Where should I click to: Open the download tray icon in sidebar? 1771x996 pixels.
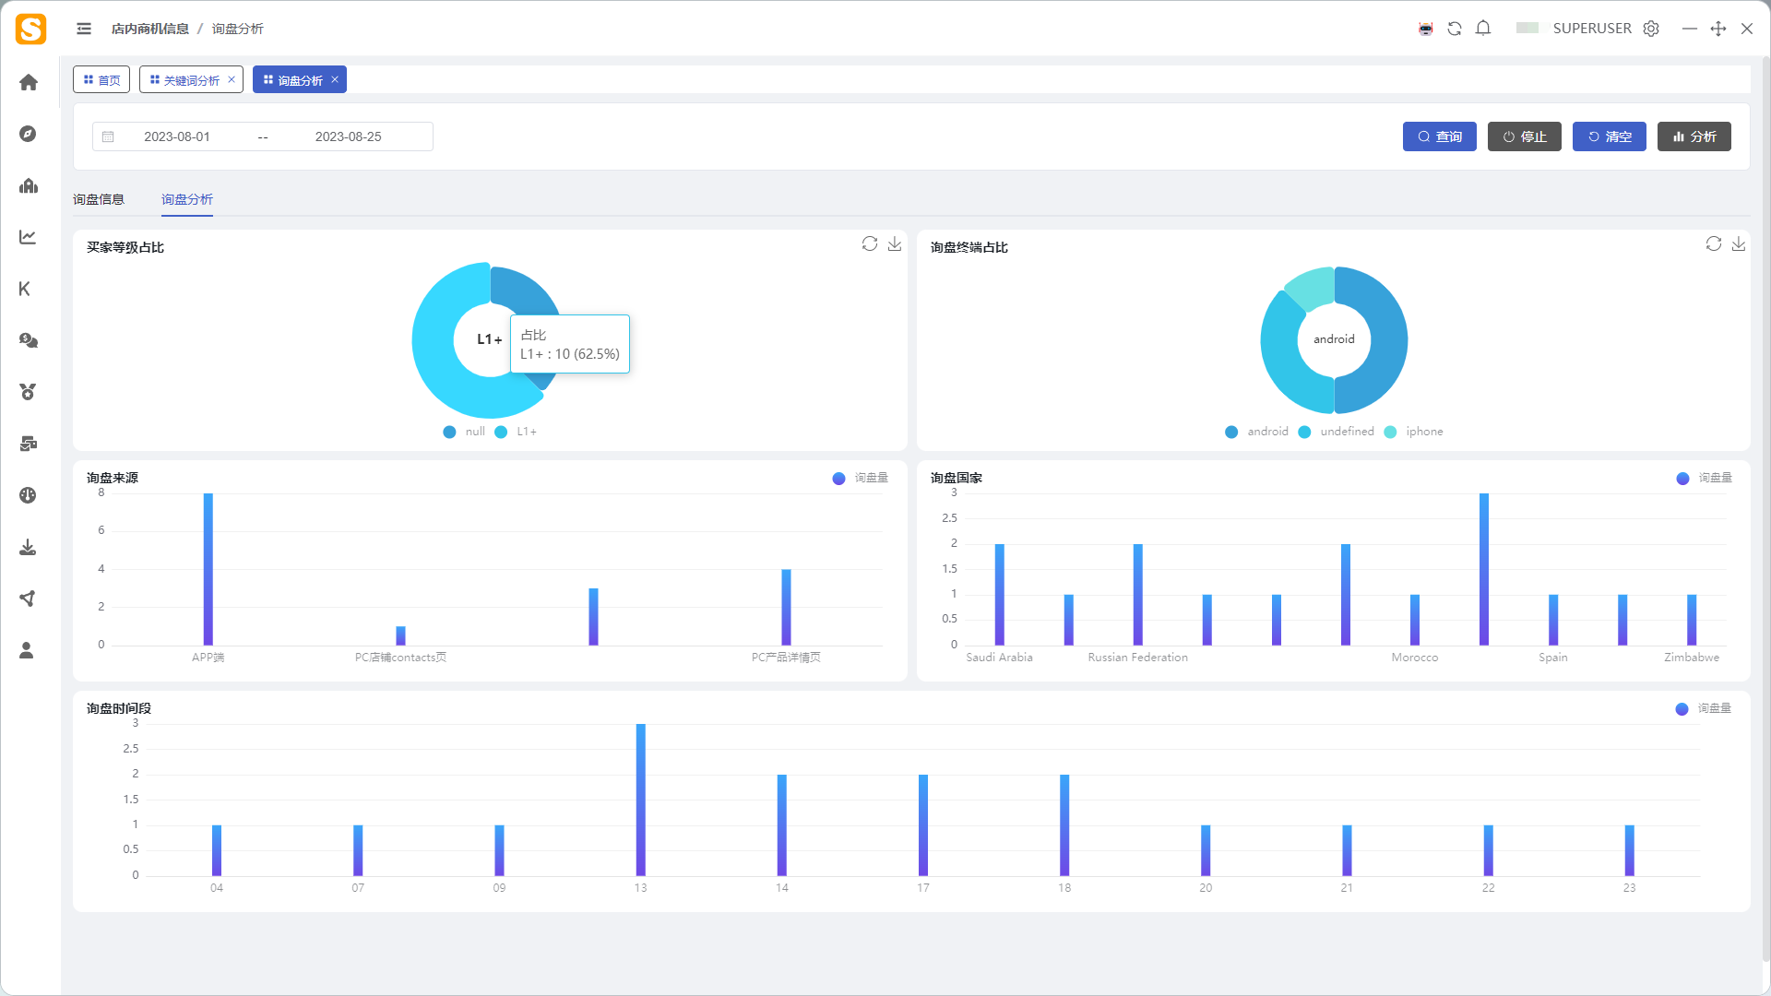(x=28, y=547)
